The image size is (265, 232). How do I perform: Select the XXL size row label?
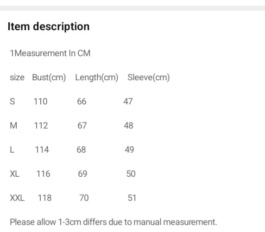click(17, 198)
